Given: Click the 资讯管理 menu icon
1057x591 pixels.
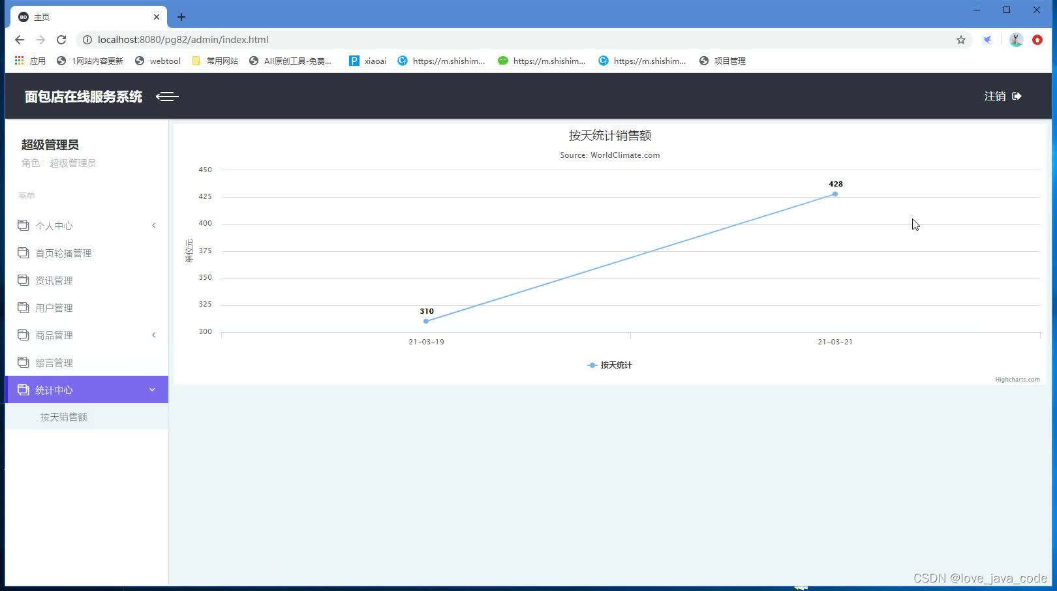Looking at the screenshot, I should (x=23, y=280).
